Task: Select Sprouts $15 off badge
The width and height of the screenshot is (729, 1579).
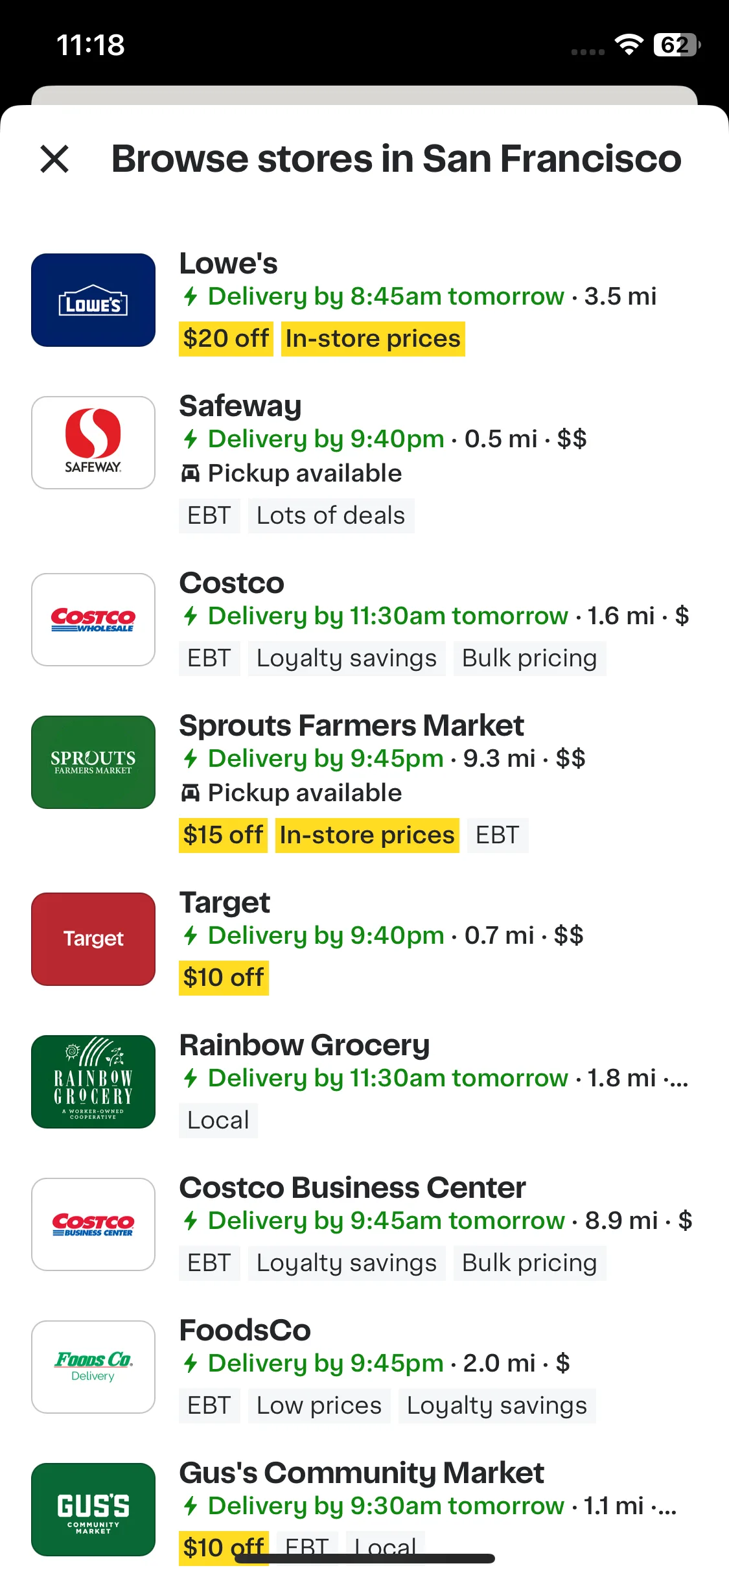Action: click(223, 836)
